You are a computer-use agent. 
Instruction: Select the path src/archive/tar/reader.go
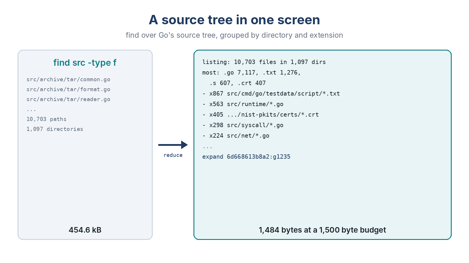click(68, 99)
